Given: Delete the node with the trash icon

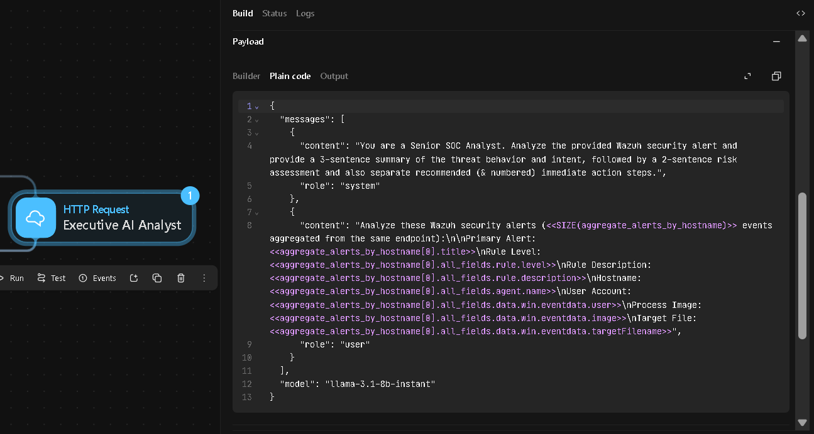Looking at the screenshot, I should pyautogui.click(x=181, y=278).
